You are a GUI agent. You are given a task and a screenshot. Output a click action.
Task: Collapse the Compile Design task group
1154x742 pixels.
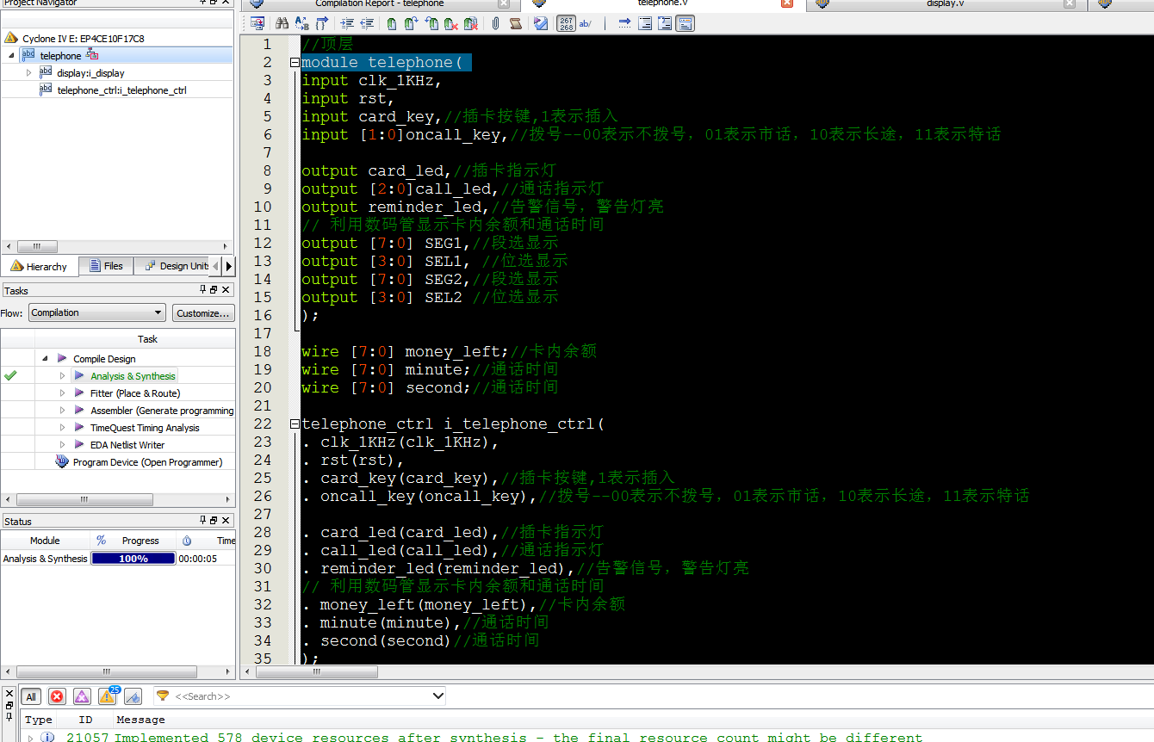coord(45,358)
